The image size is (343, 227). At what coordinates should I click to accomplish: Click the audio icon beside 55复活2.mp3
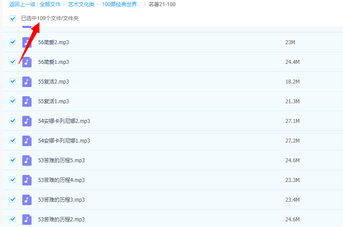point(27,82)
